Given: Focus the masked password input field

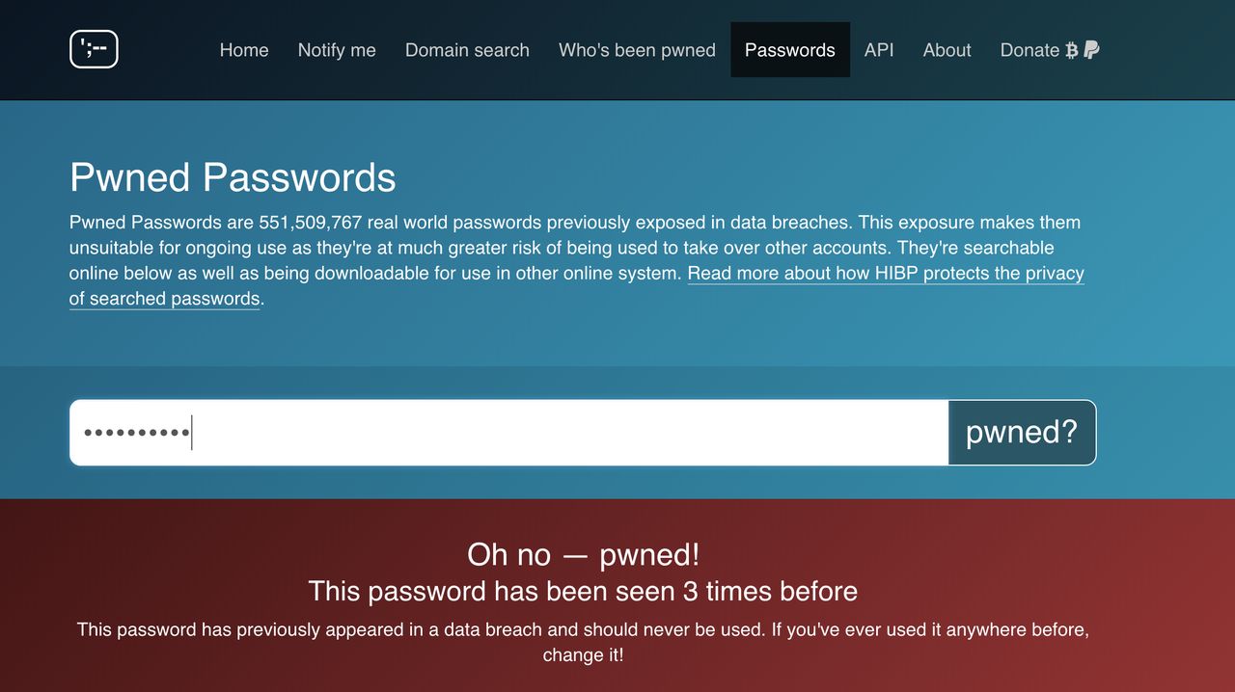Looking at the screenshot, I should pos(509,433).
